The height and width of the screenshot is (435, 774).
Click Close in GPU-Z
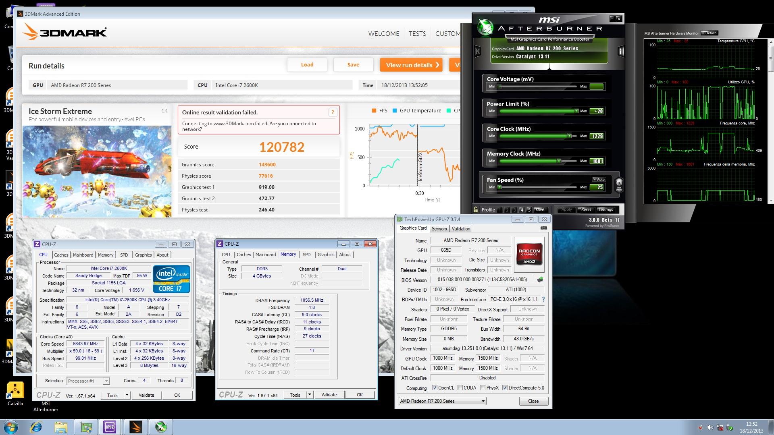[533, 401]
